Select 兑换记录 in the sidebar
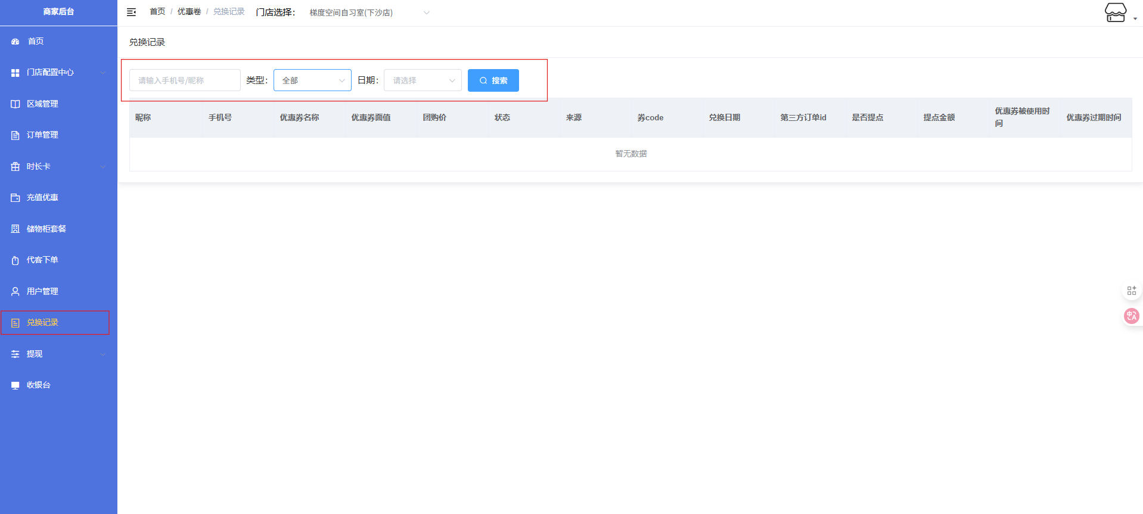 coord(58,322)
